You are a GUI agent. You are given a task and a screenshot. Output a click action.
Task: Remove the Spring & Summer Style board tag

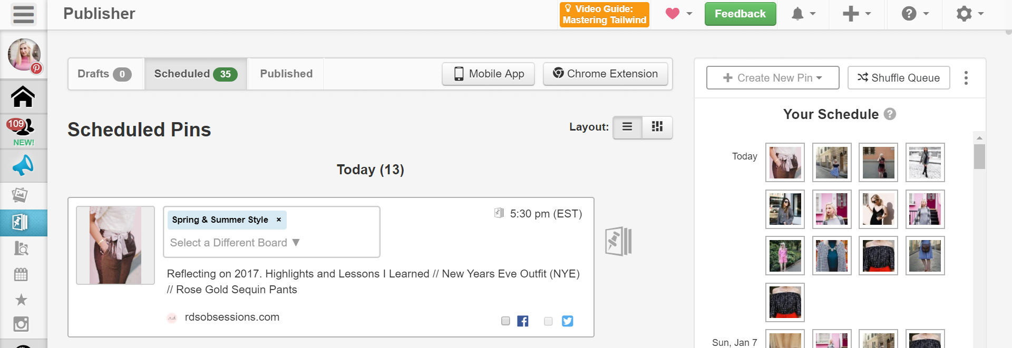click(279, 220)
